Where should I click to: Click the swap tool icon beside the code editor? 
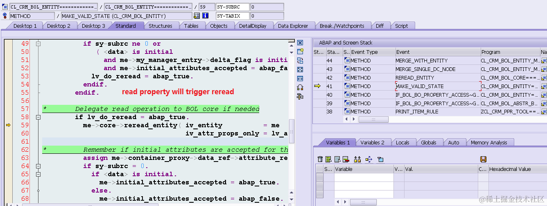(300, 60)
